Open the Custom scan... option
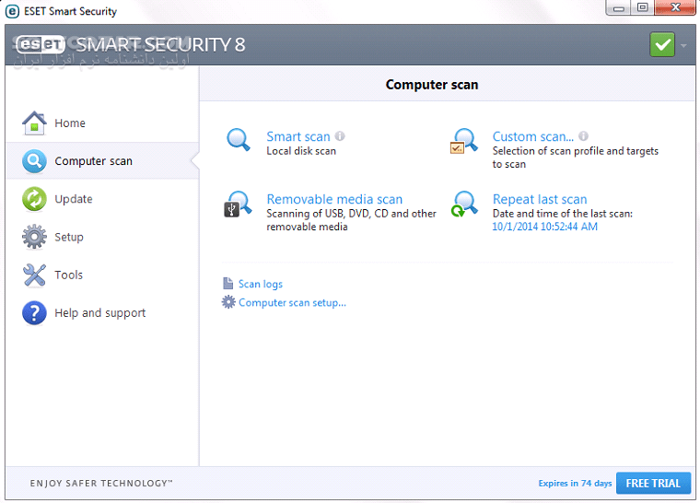 (x=533, y=136)
